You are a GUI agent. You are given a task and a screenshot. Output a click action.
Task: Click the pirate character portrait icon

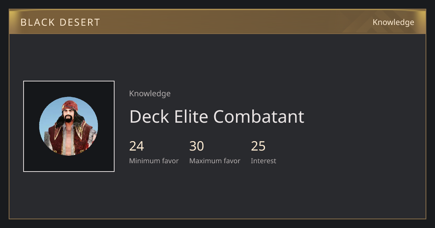[x=69, y=126]
